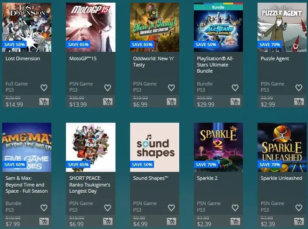Toggle wishlist heart for Sparkle 2
Image resolution: width=308 pixels, height=229 pixels.
click(x=235, y=208)
